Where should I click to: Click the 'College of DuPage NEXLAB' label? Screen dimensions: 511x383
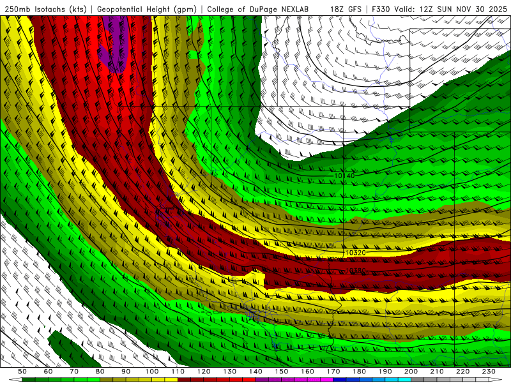pyautogui.click(x=257, y=10)
